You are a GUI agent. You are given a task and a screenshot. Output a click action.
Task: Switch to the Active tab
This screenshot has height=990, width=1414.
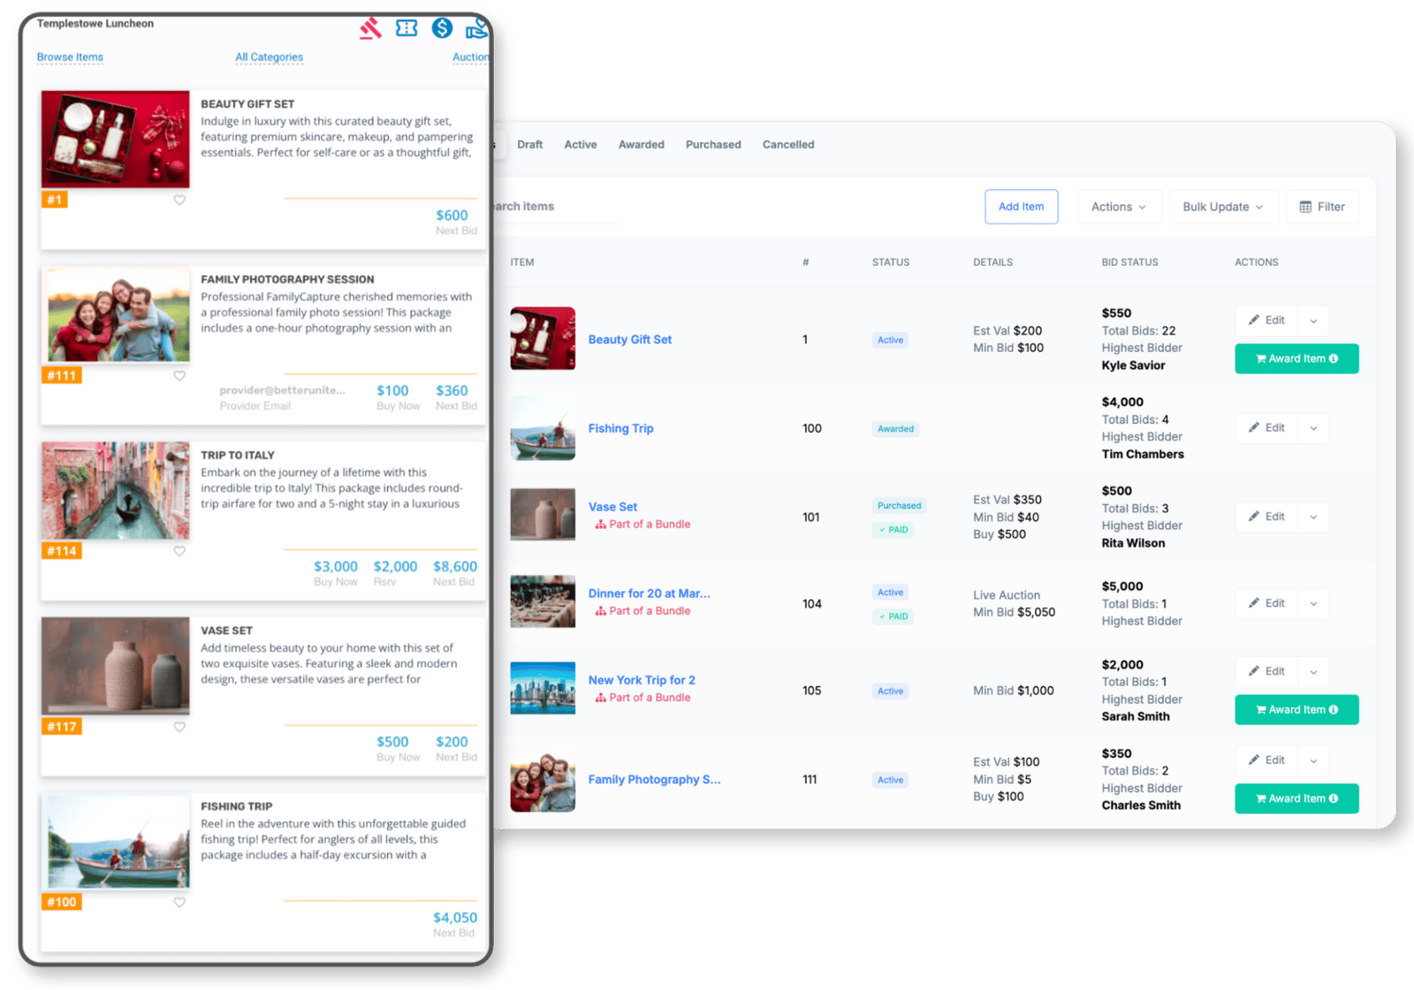coord(581,145)
